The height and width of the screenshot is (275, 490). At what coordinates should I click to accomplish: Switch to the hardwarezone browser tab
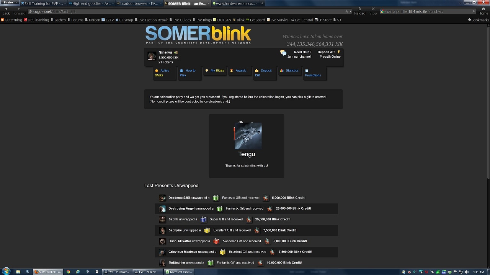pyautogui.click(x=235, y=3)
